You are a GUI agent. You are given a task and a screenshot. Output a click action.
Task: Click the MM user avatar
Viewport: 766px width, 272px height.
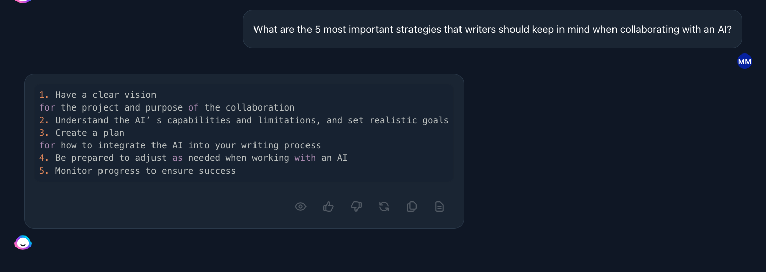pos(744,62)
